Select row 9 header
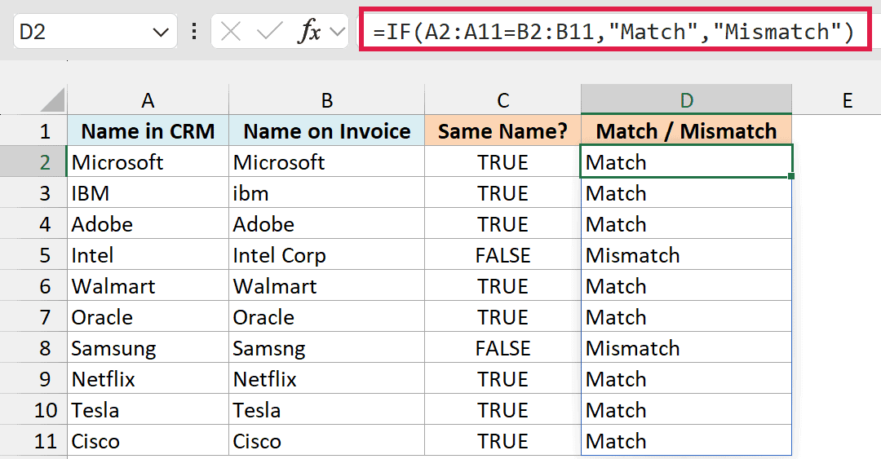881x459 pixels. (33, 378)
